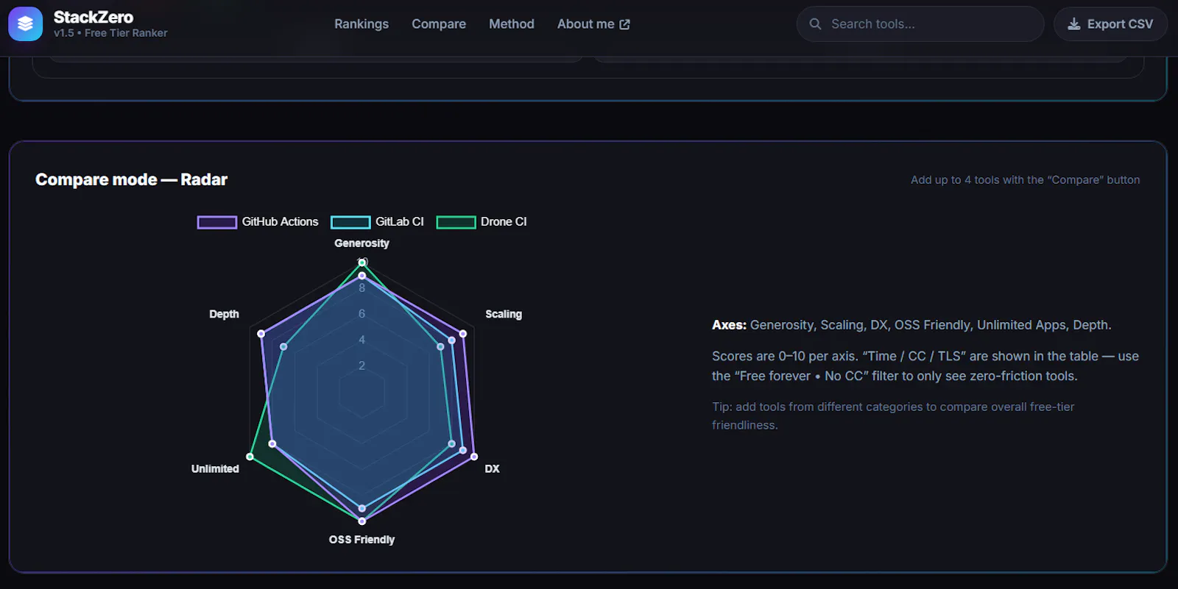Click the radar scale label 2
This screenshot has width=1178, height=589.
[x=361, y=365]
